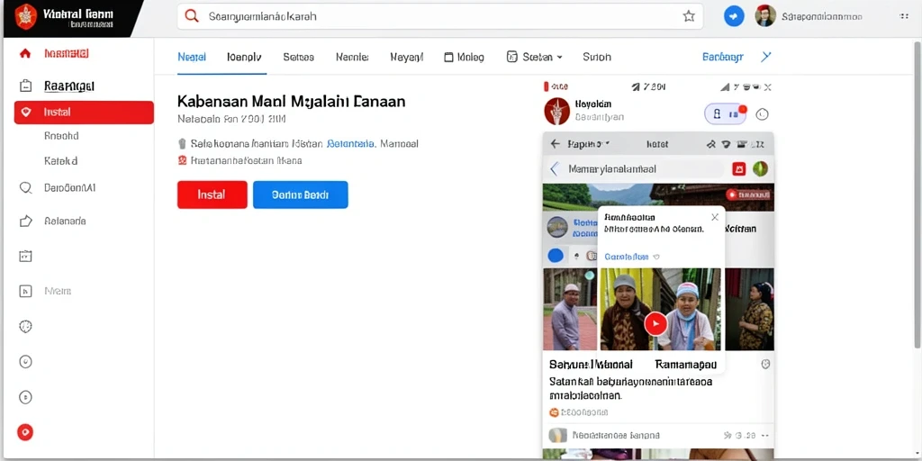Click the sidebar last grey circle icon

pos(25,397)
